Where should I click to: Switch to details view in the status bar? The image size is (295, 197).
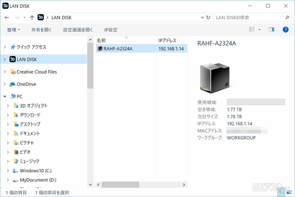click(281, 192)
